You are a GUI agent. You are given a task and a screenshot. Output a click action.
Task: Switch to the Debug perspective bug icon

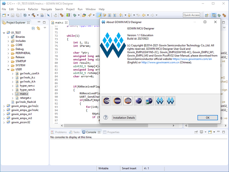click(219, 15)
